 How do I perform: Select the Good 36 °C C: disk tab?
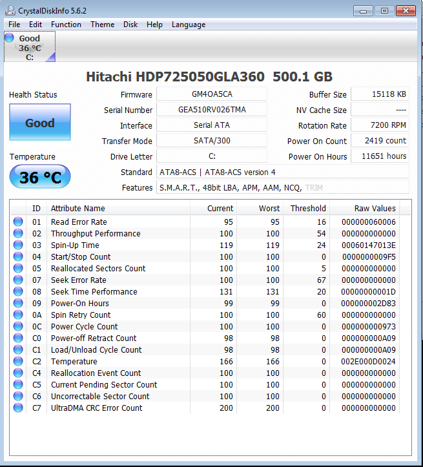30,47
